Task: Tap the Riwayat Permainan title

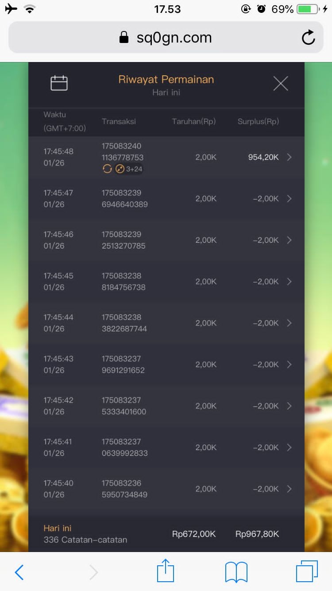Action: coord(166,80)
